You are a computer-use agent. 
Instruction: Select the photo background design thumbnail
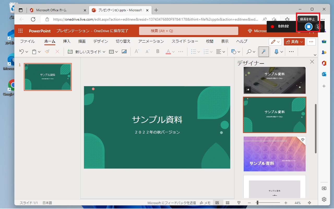pos(275,80)
